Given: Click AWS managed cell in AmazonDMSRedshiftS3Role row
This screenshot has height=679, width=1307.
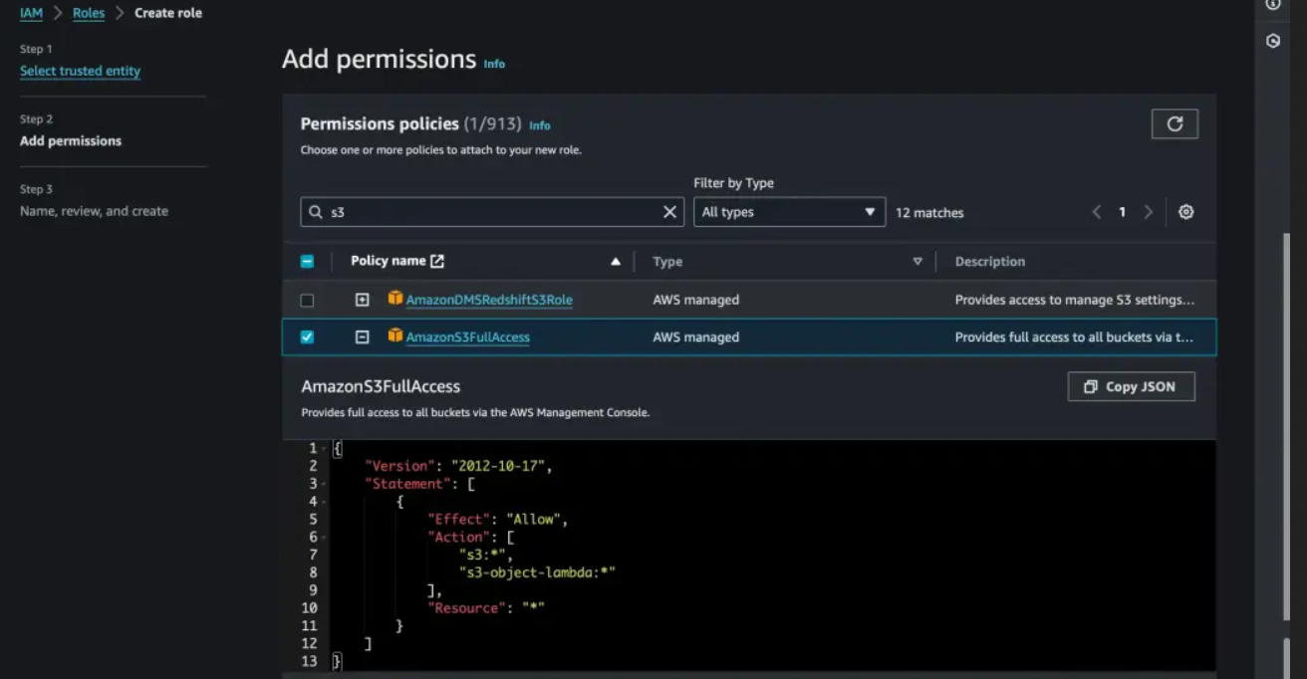Looking at the screenshot, I should click(695, 300).
